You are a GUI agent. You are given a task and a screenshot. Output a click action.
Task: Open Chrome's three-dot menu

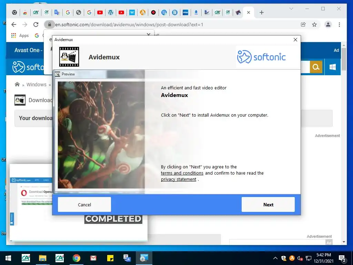339,24
